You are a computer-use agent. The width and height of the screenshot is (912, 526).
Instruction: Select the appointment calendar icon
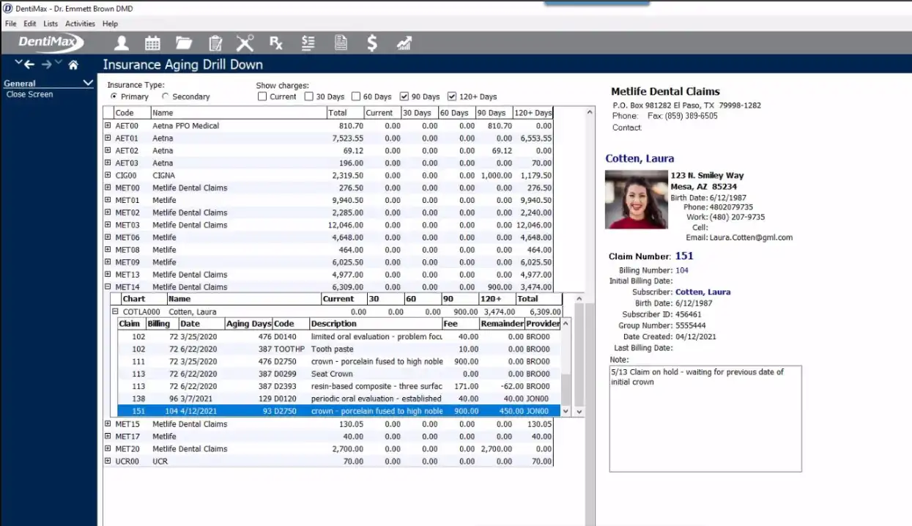tap(152, 42)
